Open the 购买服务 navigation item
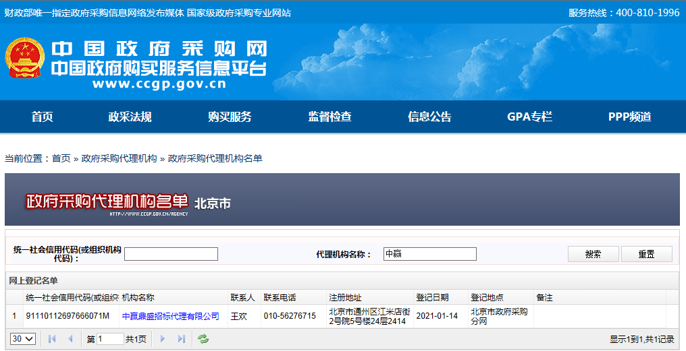This screenshot has width=686, height=351. (230, 117)
